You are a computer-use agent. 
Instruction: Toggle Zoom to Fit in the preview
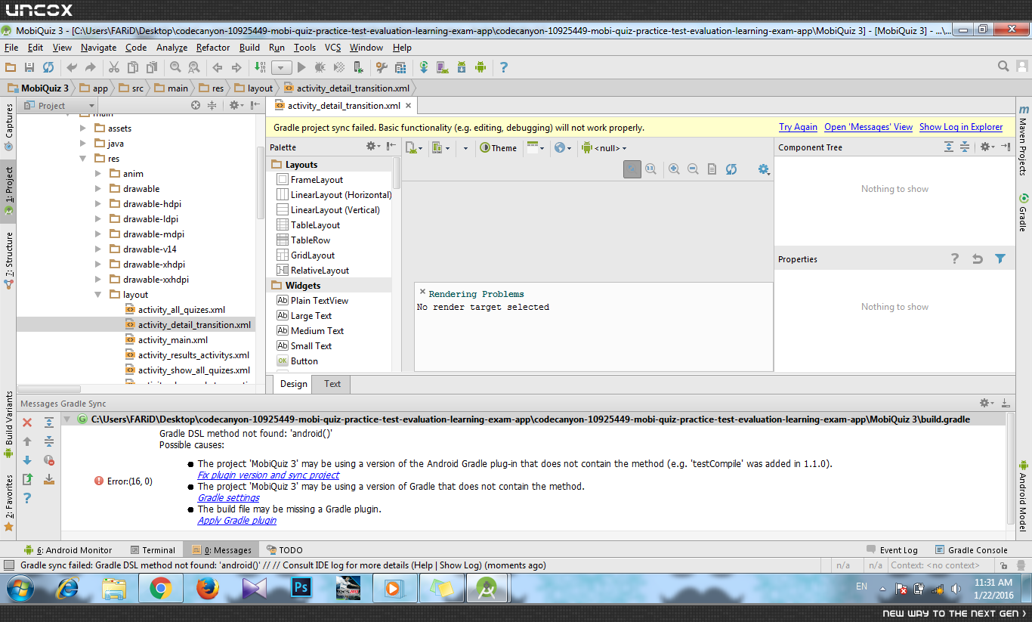tap(632, 169)
